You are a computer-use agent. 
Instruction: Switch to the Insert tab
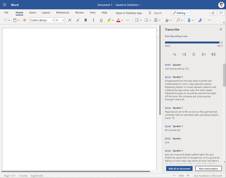click(32, 13)
